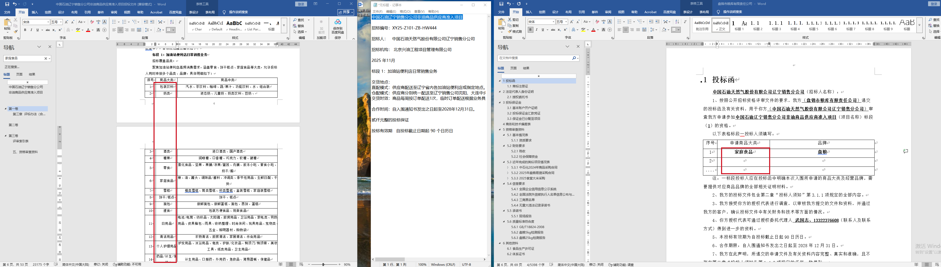
Task: Clear all formatting in the left Word ribbon
Action: click(92, 22)
